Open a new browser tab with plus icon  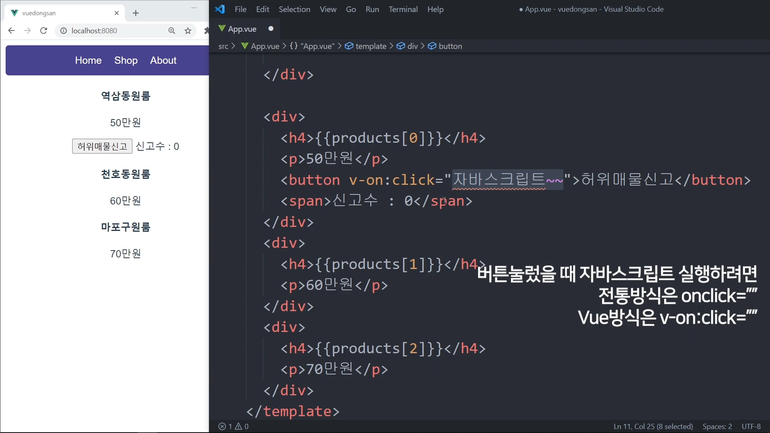[136, 13]
